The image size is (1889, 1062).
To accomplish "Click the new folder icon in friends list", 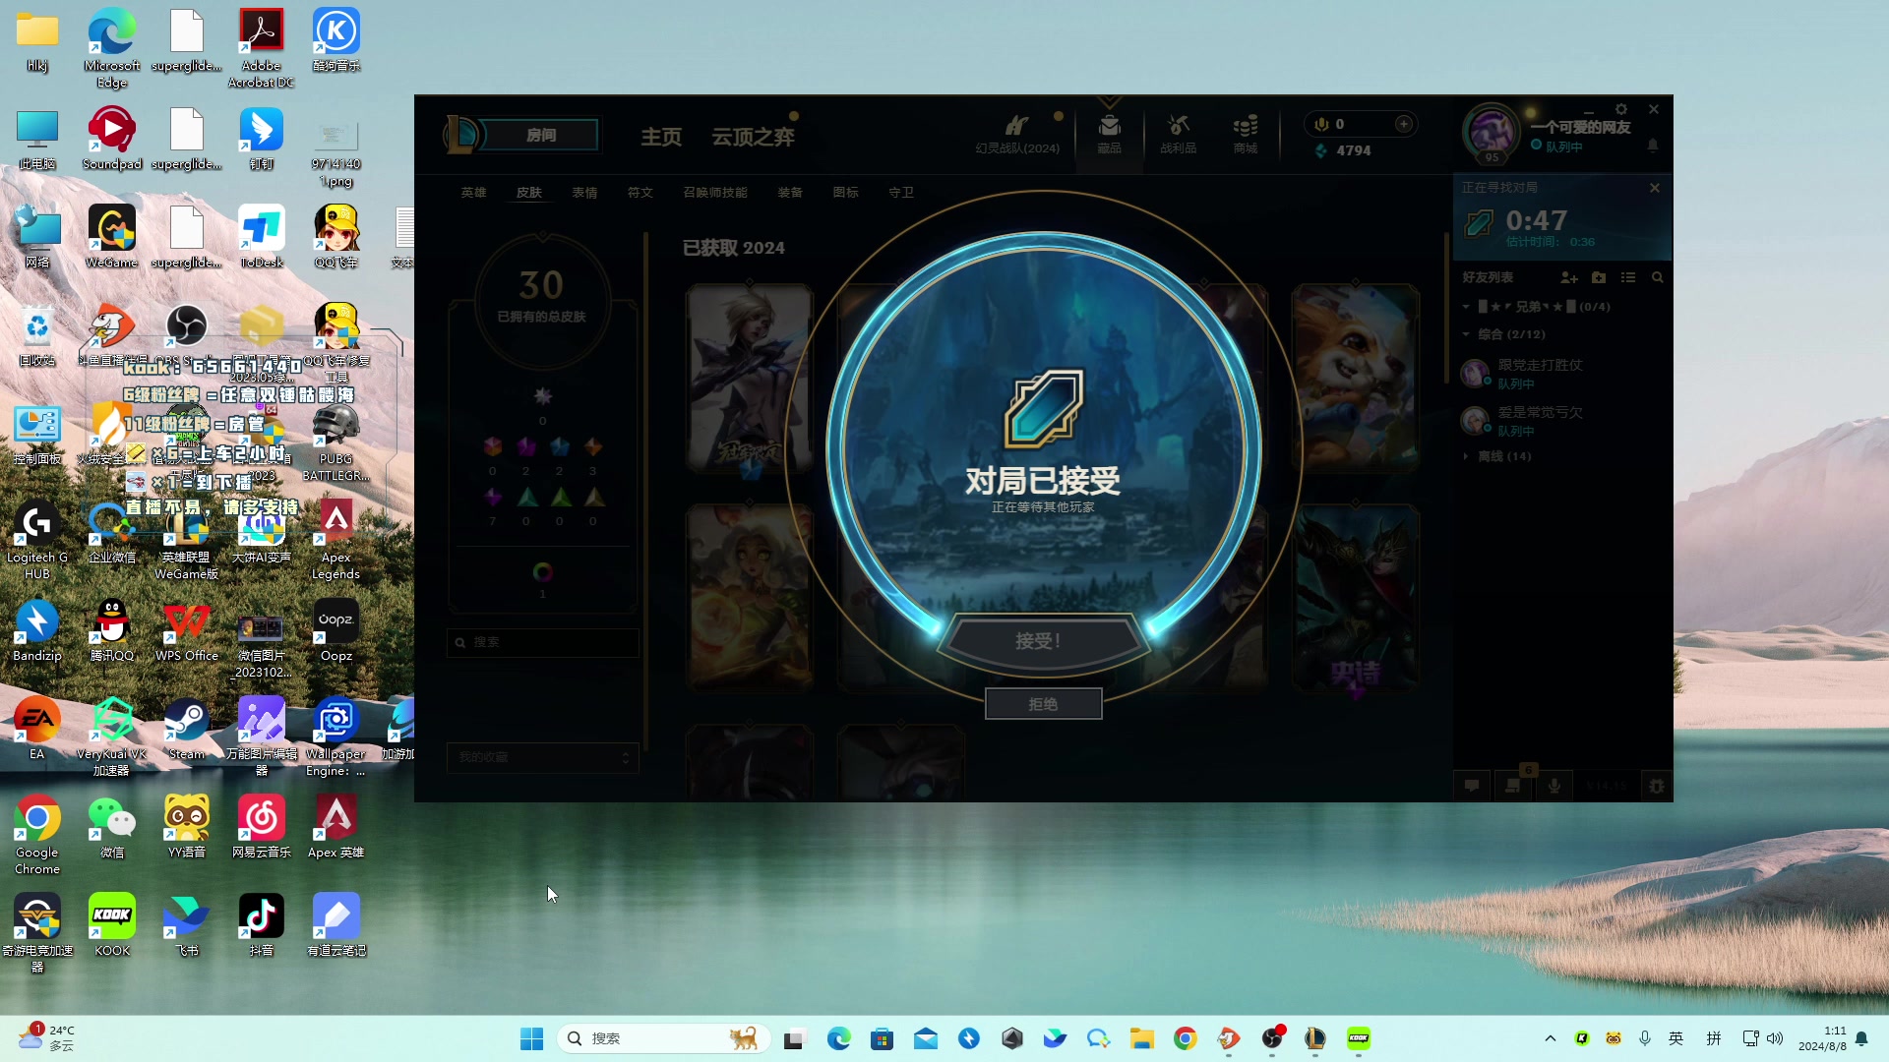I will click(x=1599, y=278).
